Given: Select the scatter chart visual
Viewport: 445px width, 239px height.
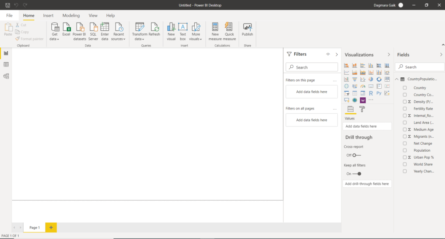Looking at the screenshot, I should [363, 79].
